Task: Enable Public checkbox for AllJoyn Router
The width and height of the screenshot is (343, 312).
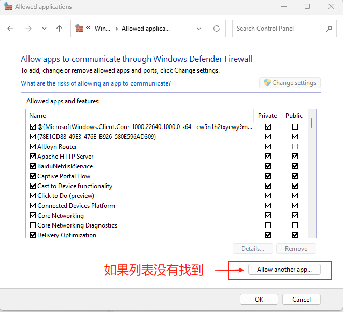Action: tap(295, 146)
